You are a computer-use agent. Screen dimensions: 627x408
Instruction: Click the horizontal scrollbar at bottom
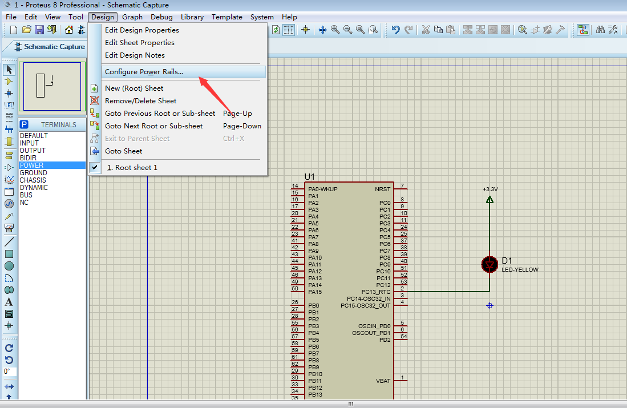pyautogui.click(x=350, y=404)
